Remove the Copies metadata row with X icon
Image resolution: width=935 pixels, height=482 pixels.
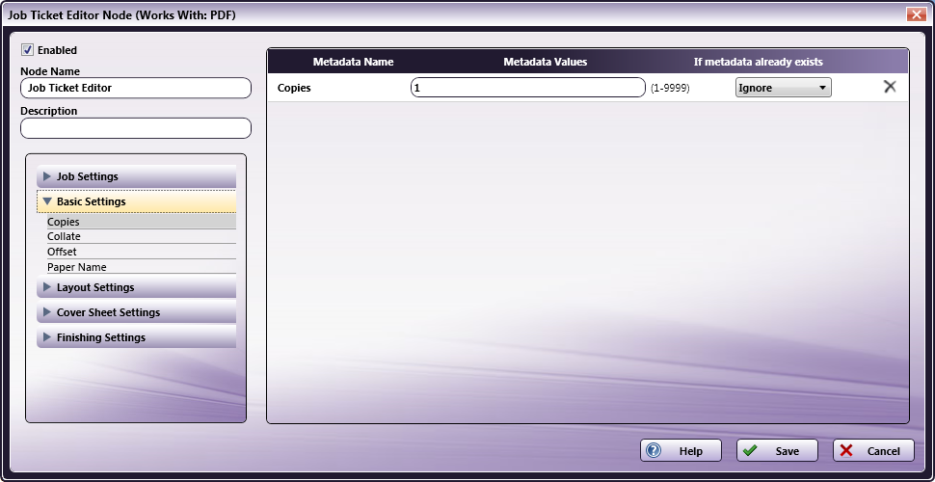(x=889, y=87)
